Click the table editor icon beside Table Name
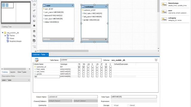This screenshot has height=107, width=191. (37, 60)
